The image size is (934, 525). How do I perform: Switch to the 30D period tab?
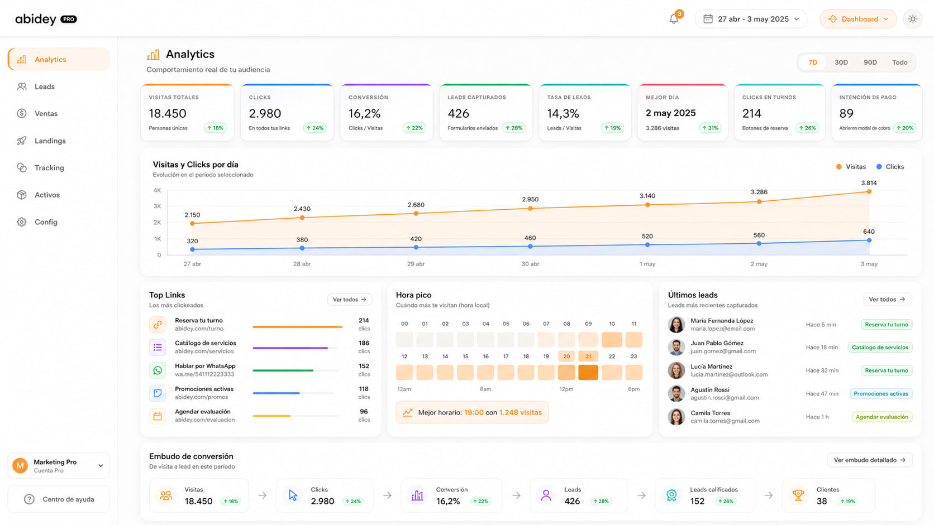[841, 62]
